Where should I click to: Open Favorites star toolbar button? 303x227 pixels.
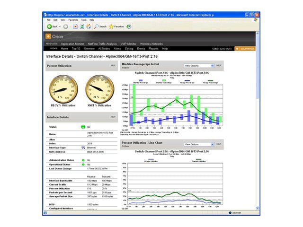[x=116, y=26]
